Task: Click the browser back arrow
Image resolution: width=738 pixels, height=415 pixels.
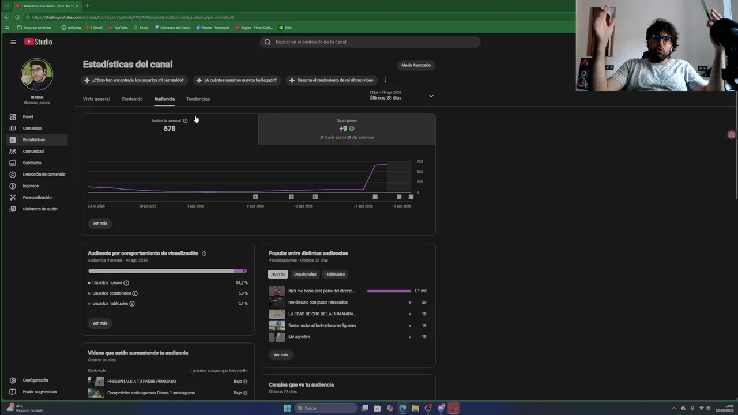Action: click(7, 17)
